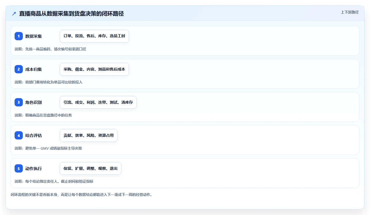Click the step 4 number badge
Image resolution: width=370 pixels, height=215 pixels.
[19, 135]
